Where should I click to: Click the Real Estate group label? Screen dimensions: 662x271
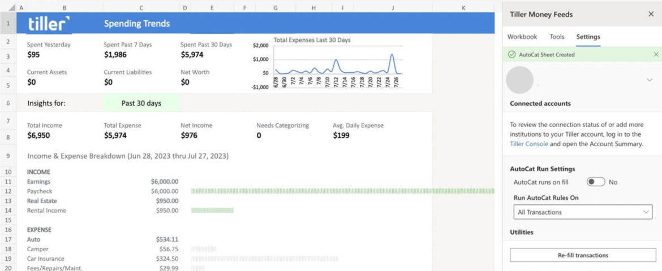[x=42, y=201]
